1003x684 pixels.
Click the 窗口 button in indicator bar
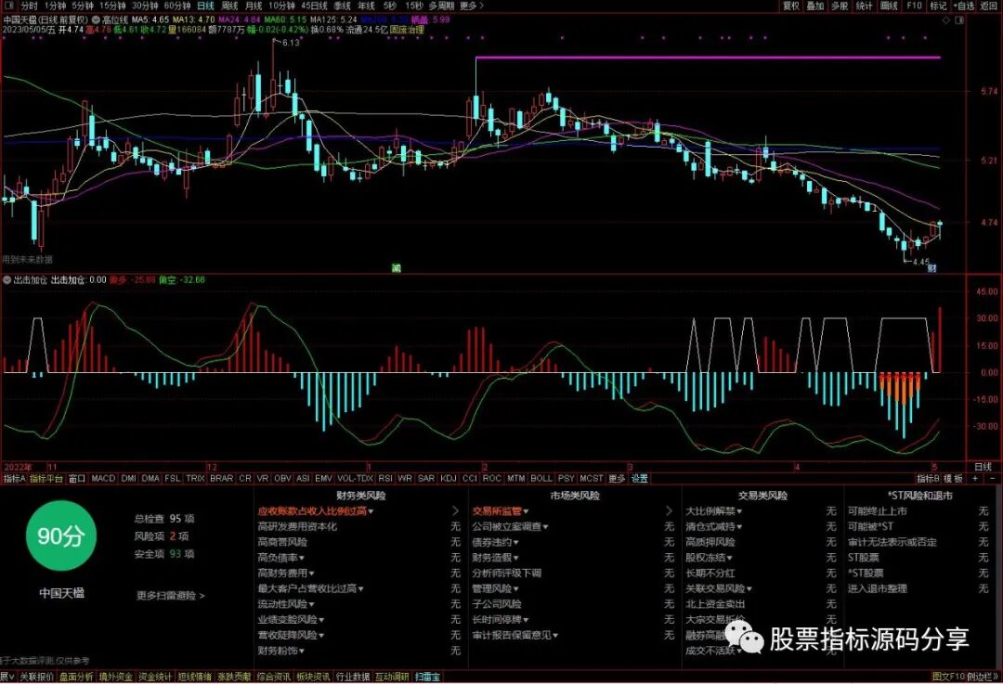coord(77,478)
